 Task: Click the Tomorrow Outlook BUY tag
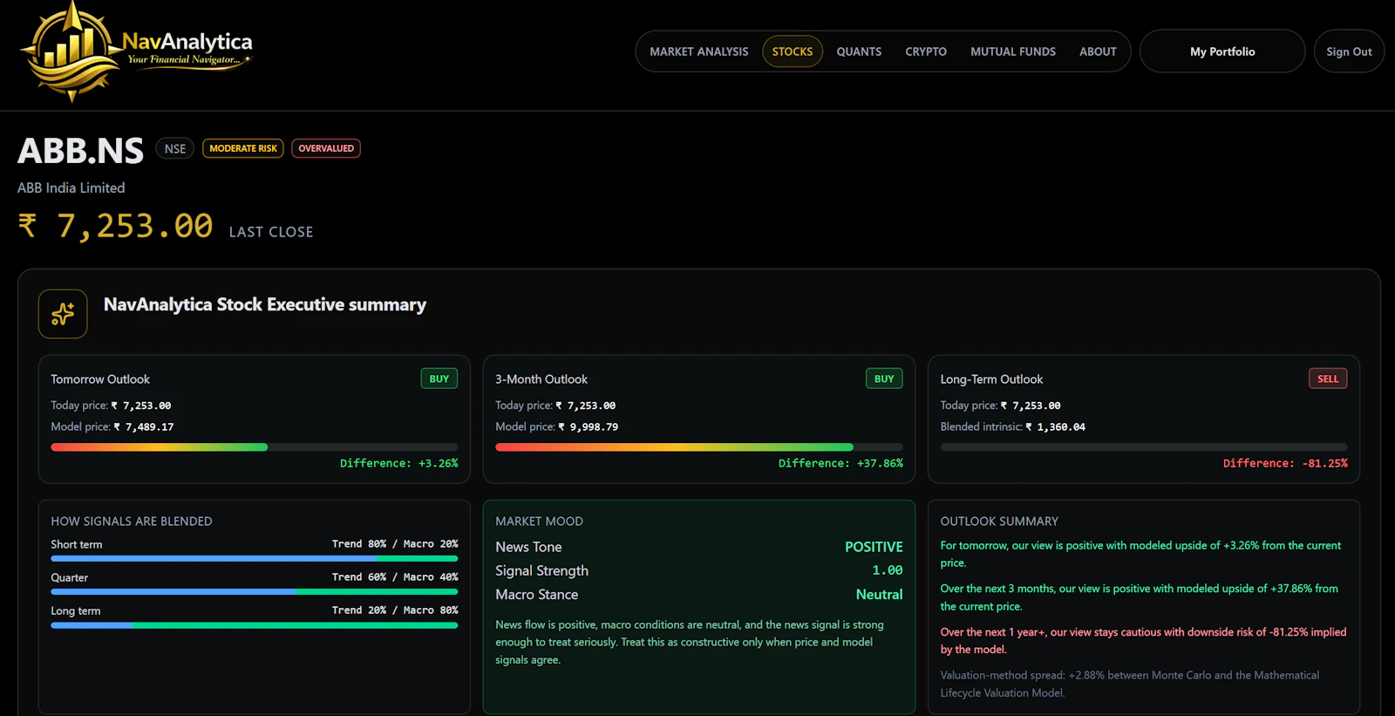(439, 378)
